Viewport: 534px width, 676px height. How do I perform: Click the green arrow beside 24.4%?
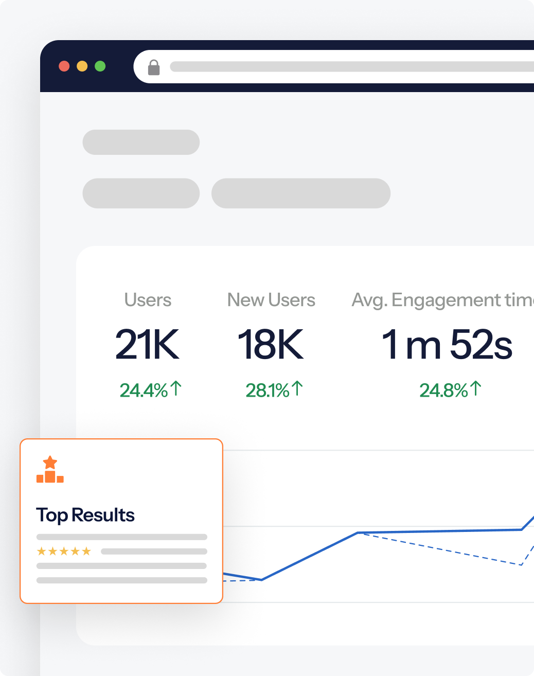[x=176, y=388]
